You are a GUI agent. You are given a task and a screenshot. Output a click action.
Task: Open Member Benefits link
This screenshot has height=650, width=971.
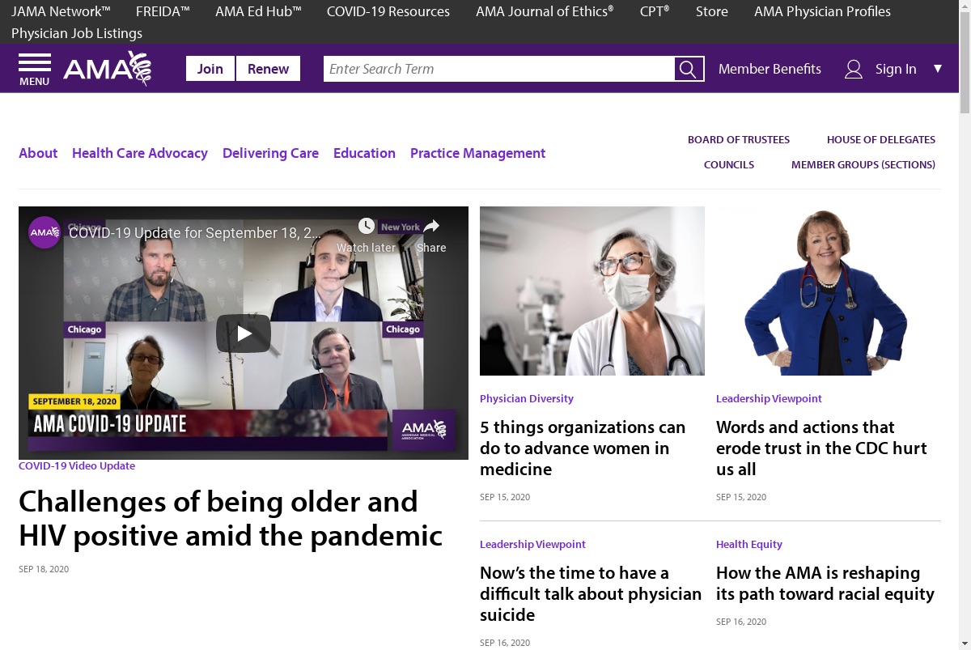[770, 69]
